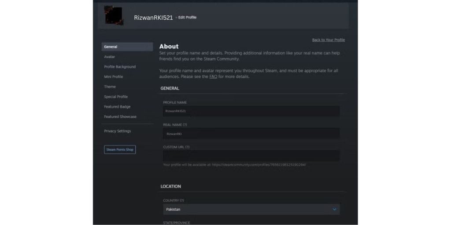Click into the Real Name field
The height and width of the screenshot is (225, 451).
point(251,134)
